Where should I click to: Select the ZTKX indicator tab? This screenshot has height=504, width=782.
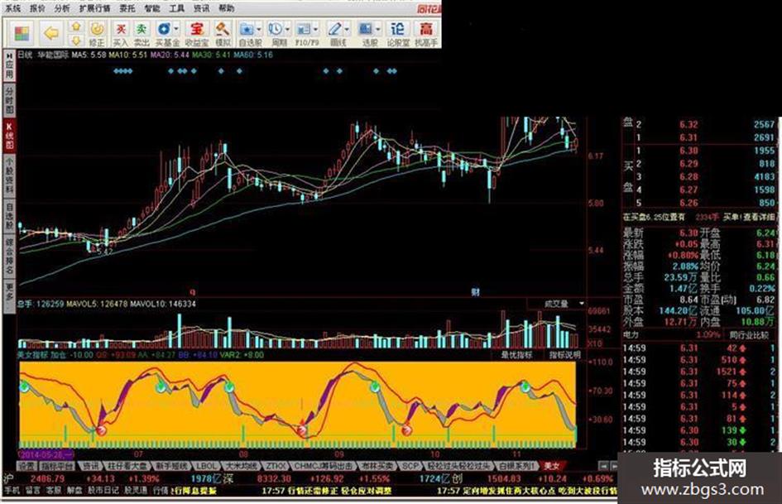click(276, 466)
